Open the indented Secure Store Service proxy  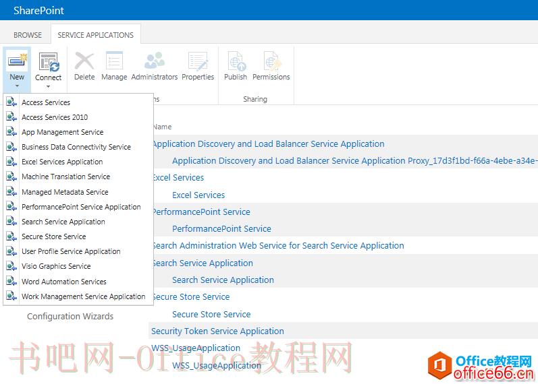tap(211, 314)
